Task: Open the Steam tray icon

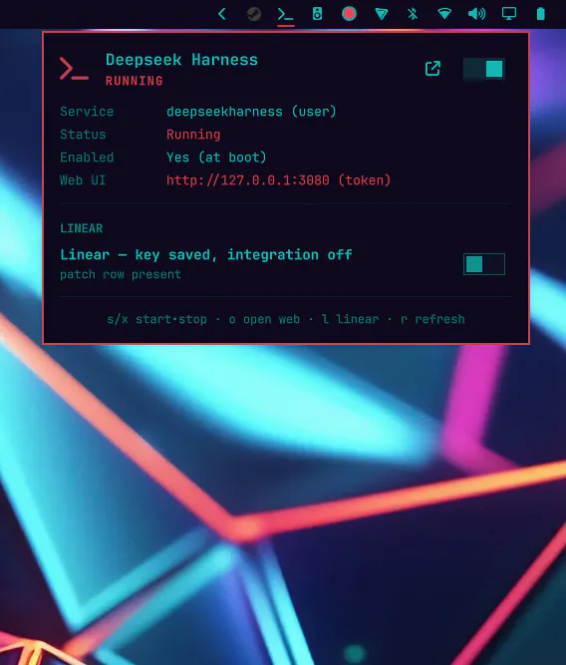Action: [x=253, y=14]
